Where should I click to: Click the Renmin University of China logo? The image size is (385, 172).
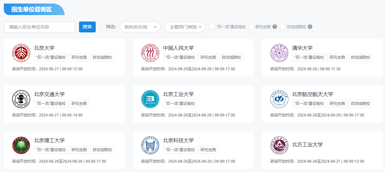[x=150, y=53]
